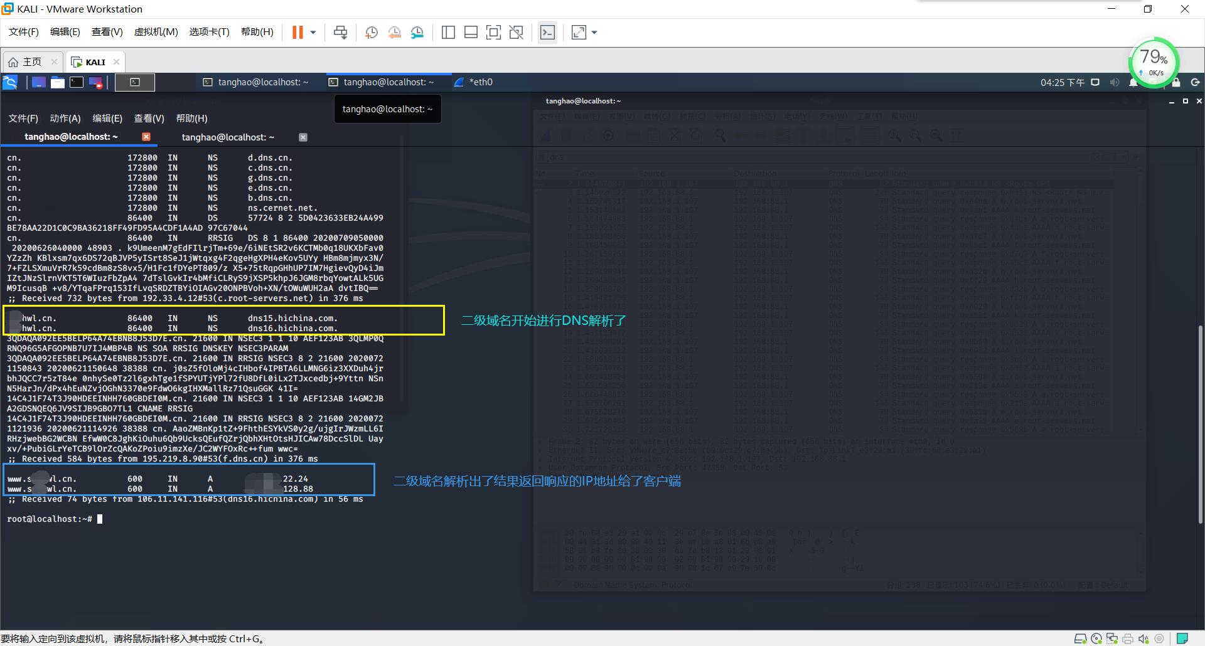The width and height of the screenshot is (1205, 646).
Task: Send Ctrl+Alt+Del to the guest
Action: pos(340,33)
